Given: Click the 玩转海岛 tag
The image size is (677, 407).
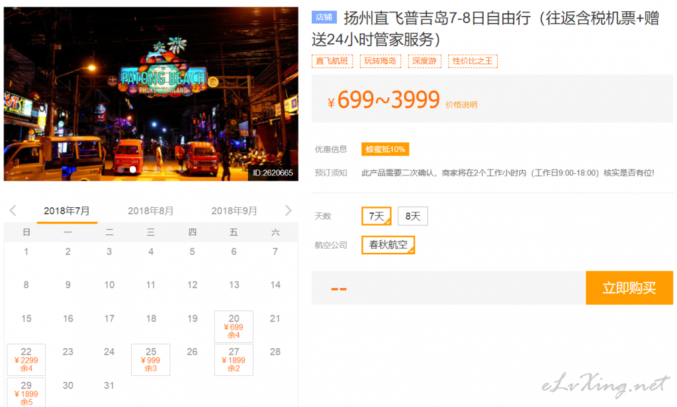Looking at the screenshot, I should (381, 62).
